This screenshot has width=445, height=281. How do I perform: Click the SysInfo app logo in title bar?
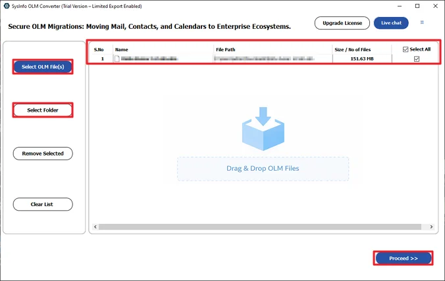pos(7,6)
